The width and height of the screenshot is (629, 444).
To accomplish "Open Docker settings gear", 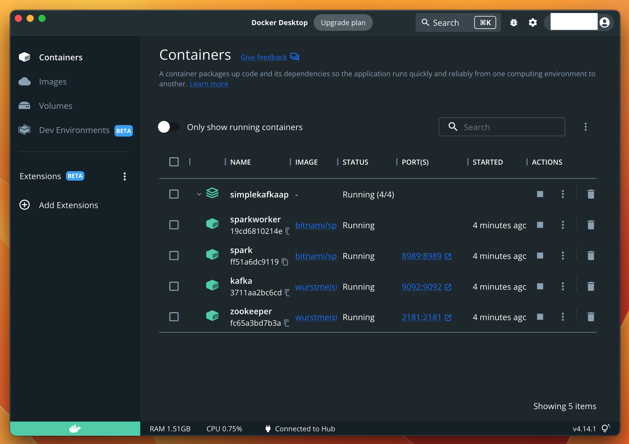I will point(533,22).
